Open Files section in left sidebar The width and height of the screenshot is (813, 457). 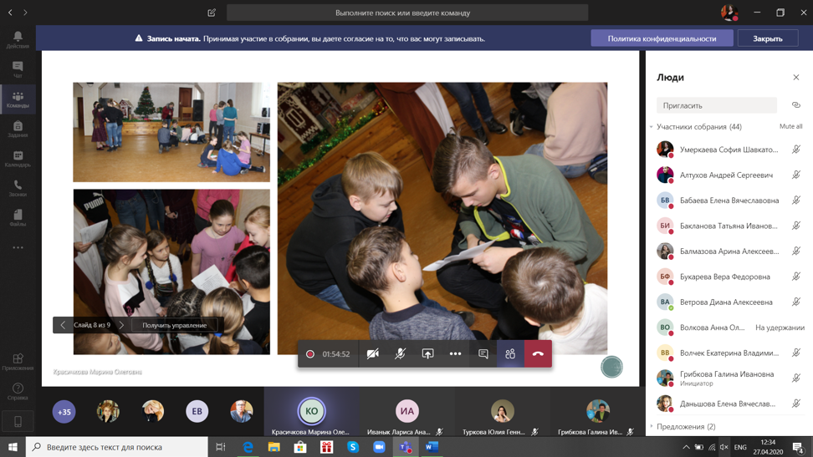(18, 218)
